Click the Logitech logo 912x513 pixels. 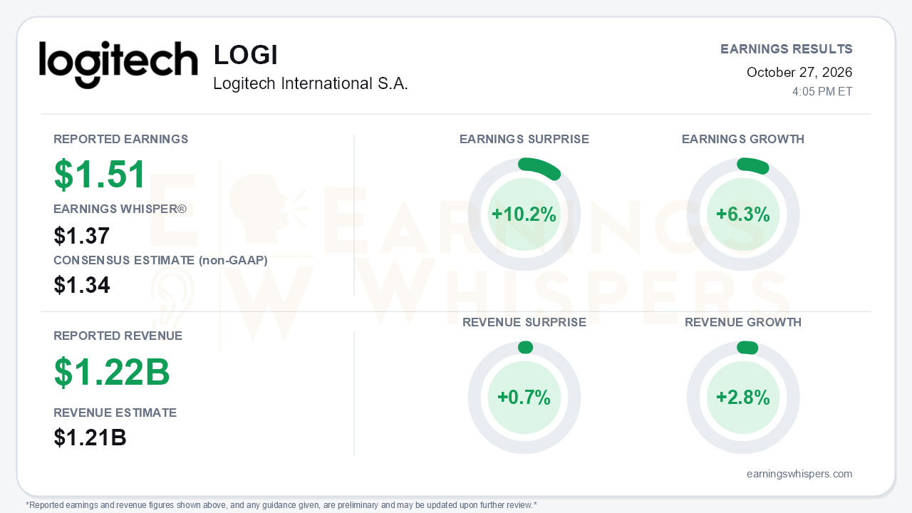pos(118,64)
